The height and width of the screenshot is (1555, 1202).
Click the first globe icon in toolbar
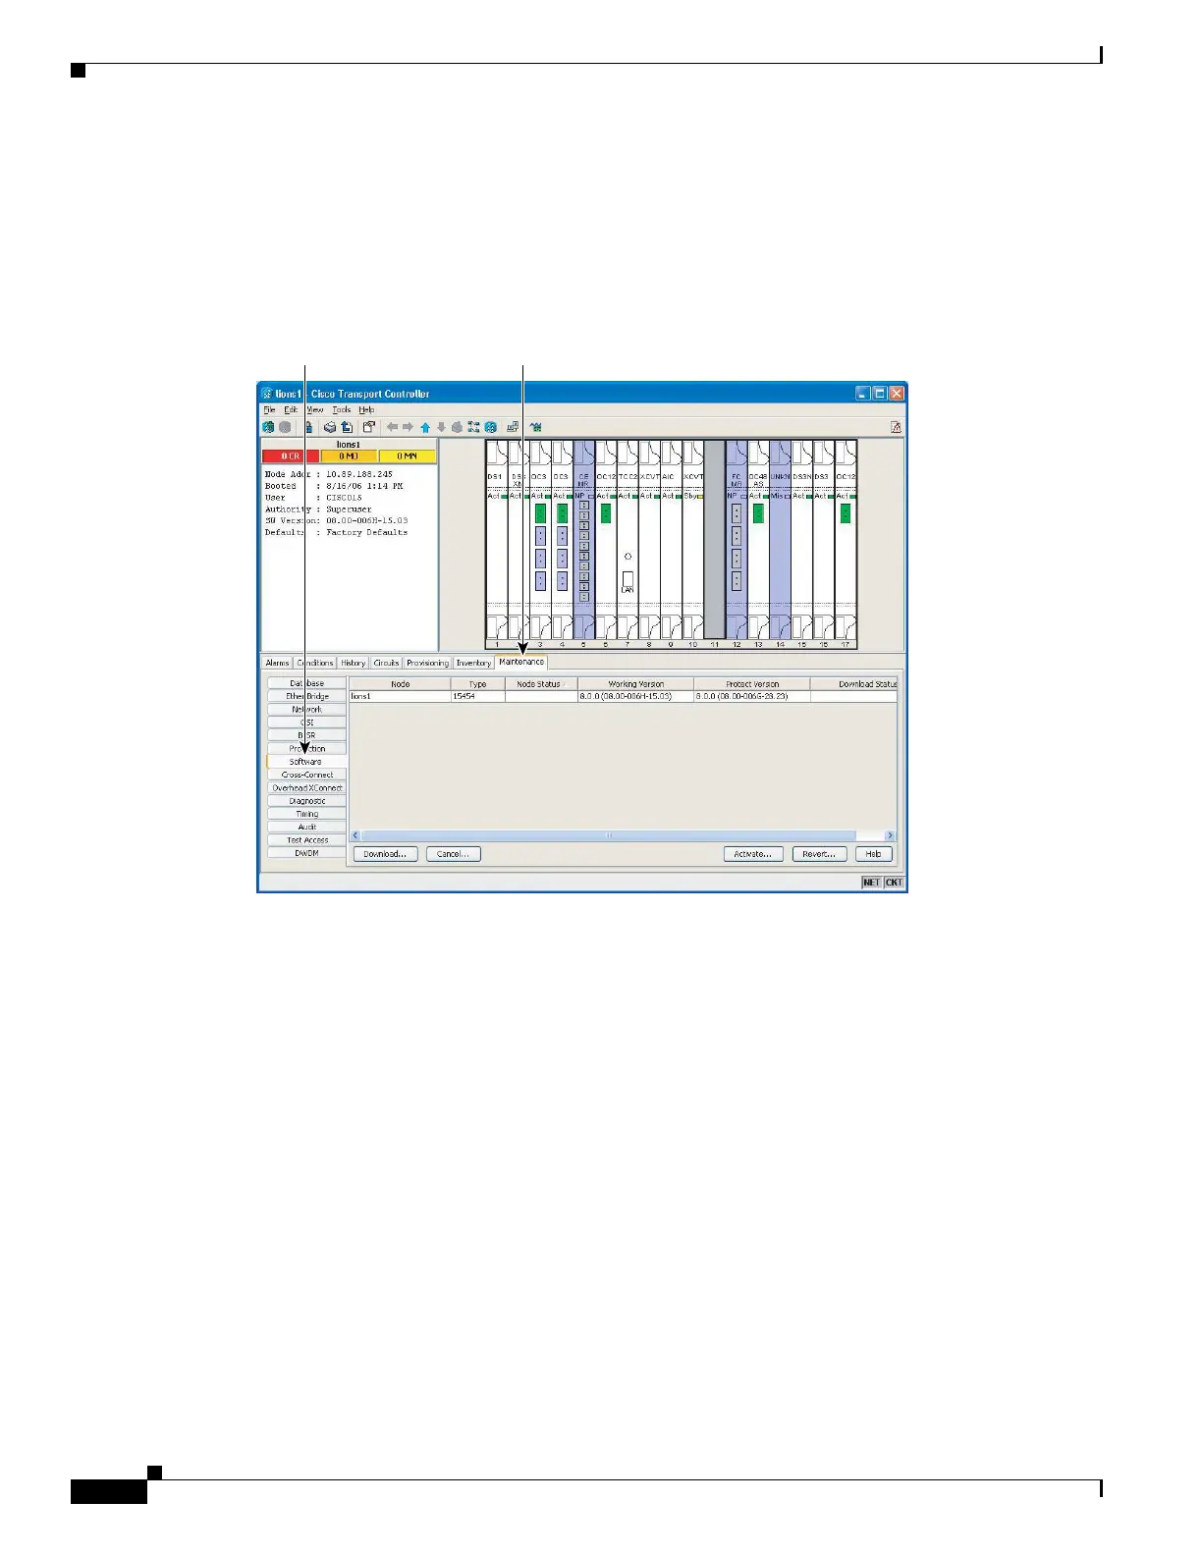pyautogui.click(x=268, y=427)
